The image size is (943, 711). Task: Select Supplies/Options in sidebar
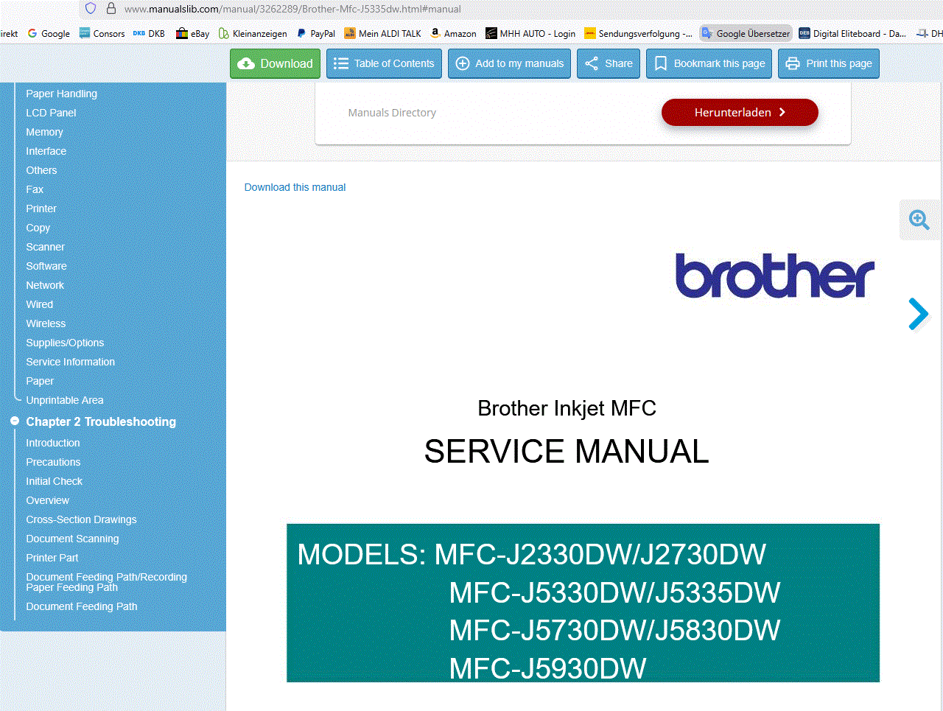tap(65, 343)
